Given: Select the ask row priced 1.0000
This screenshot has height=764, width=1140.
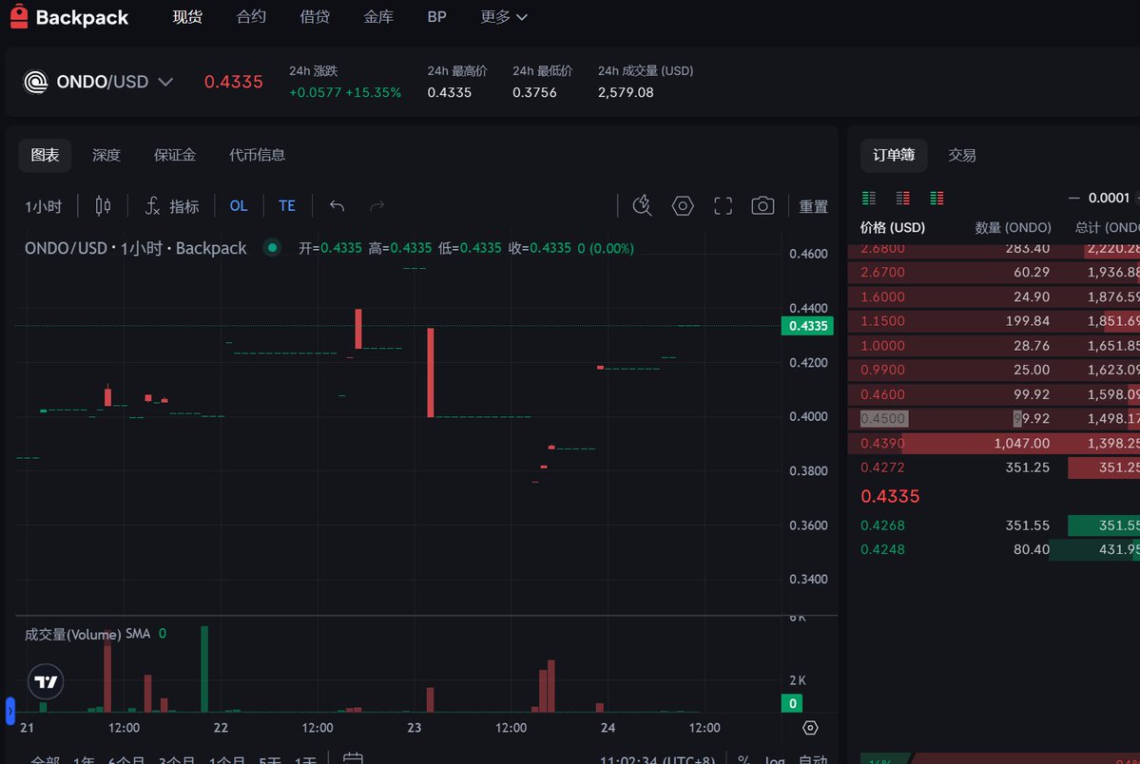Looking at the screenshot, I should (x=994, y=345).
